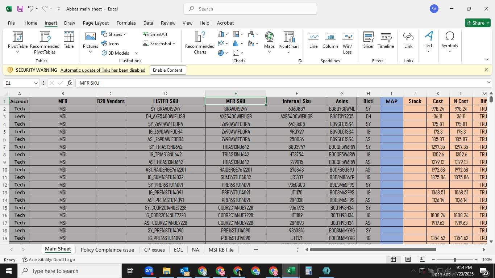Screen dimensions: 495x278
Task: Click the Undo arrow icon
Action: coord(30,9)
